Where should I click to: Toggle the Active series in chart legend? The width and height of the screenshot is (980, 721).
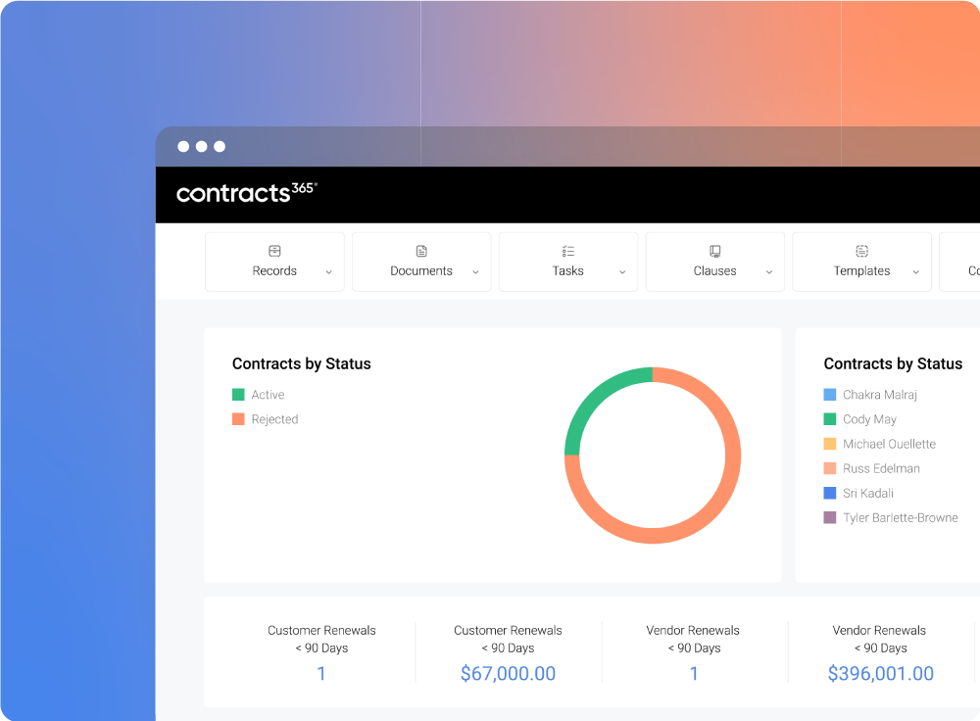pyautogui.click(x=259, y=394)
